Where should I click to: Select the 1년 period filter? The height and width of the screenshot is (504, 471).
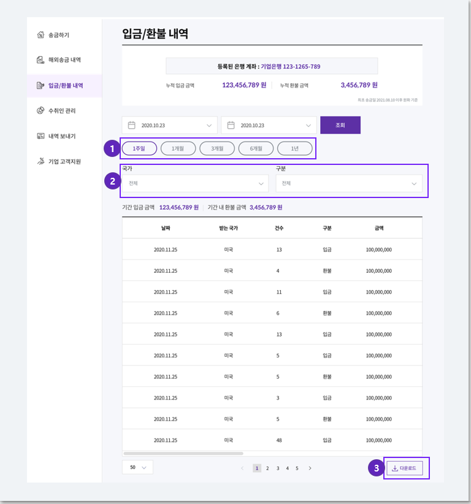point(295,148)
